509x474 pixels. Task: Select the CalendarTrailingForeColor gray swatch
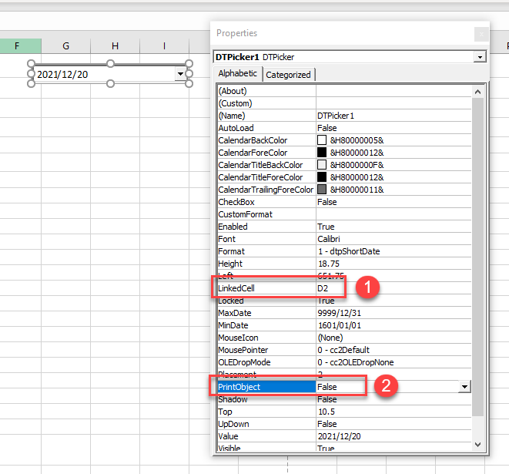click(x=322, y=190)
